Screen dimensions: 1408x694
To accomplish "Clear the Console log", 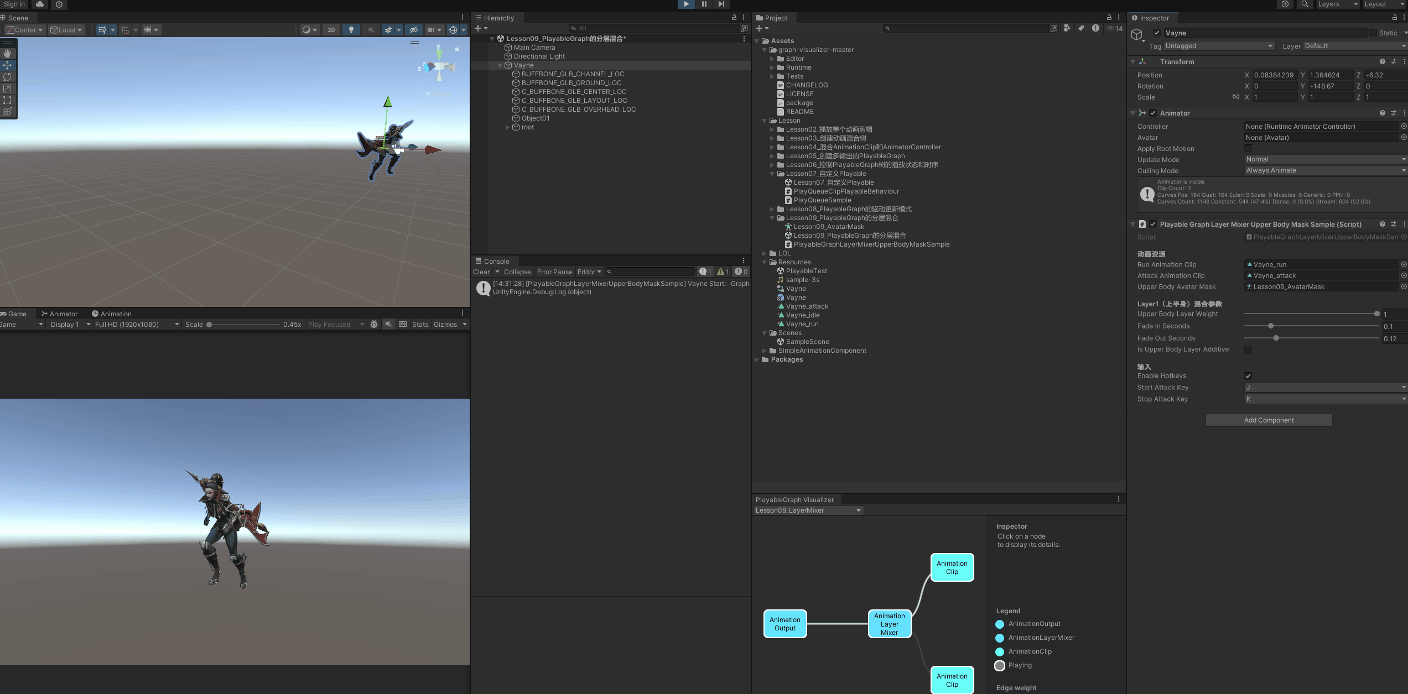I will [481, 272].
